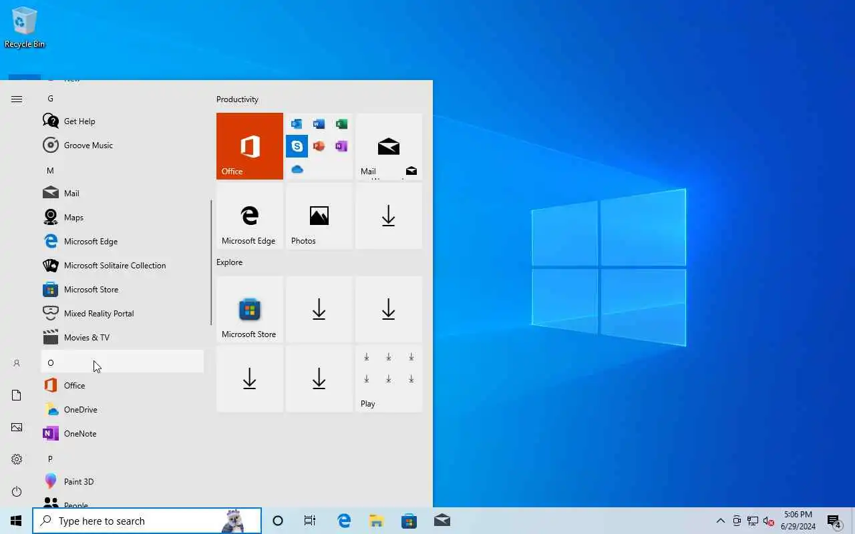Click the PowerPoint icon in tile group
Image resolution: width=855 pixels, height=534 pixels.
click(x=319, y=146)
